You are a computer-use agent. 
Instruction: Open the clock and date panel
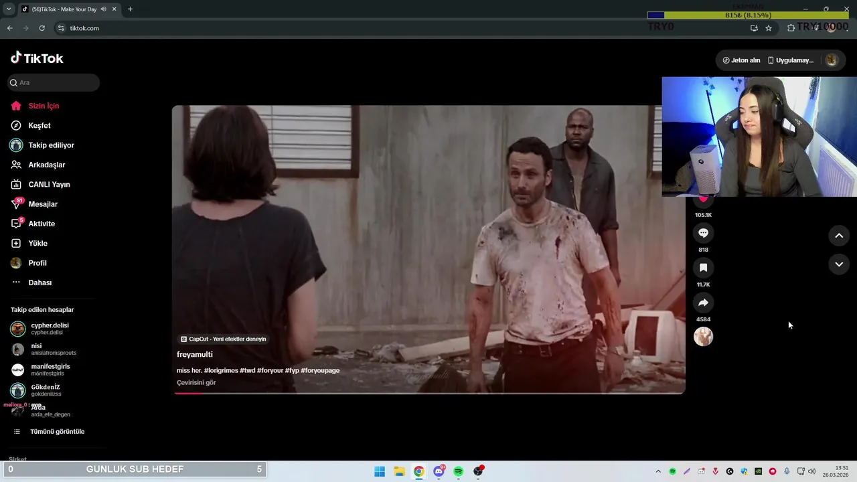[836, 471]
